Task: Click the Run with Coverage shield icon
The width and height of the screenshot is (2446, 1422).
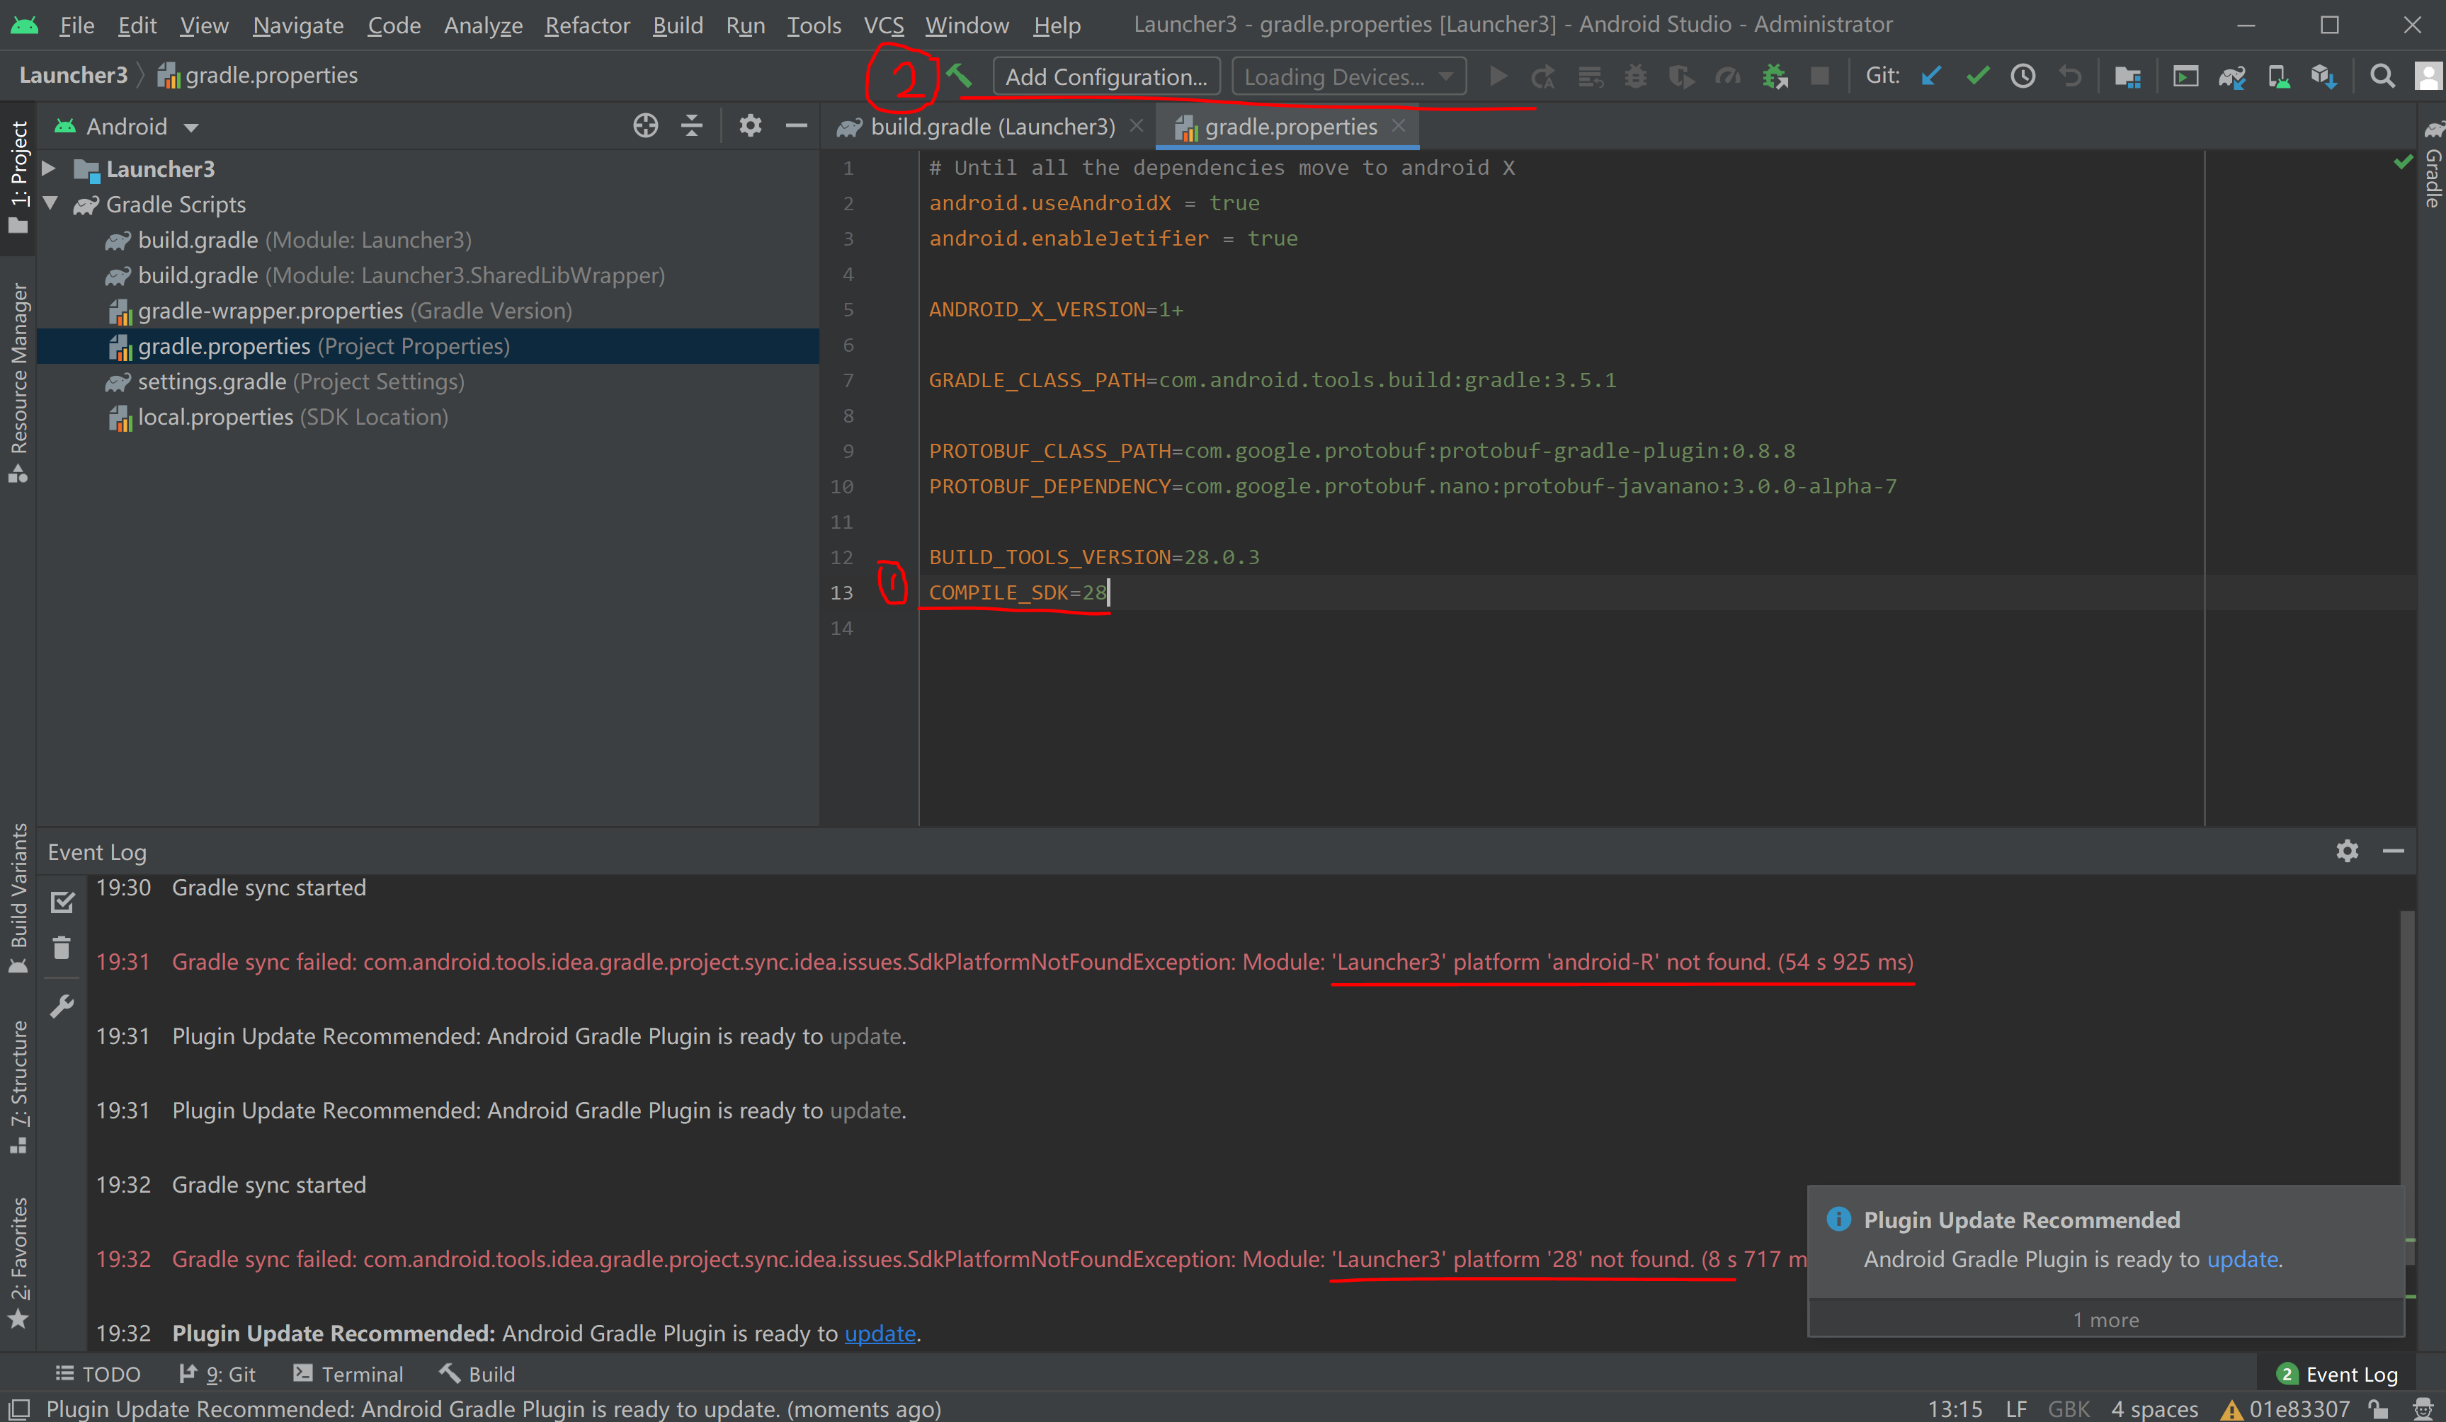Action: pos(1682,76)
